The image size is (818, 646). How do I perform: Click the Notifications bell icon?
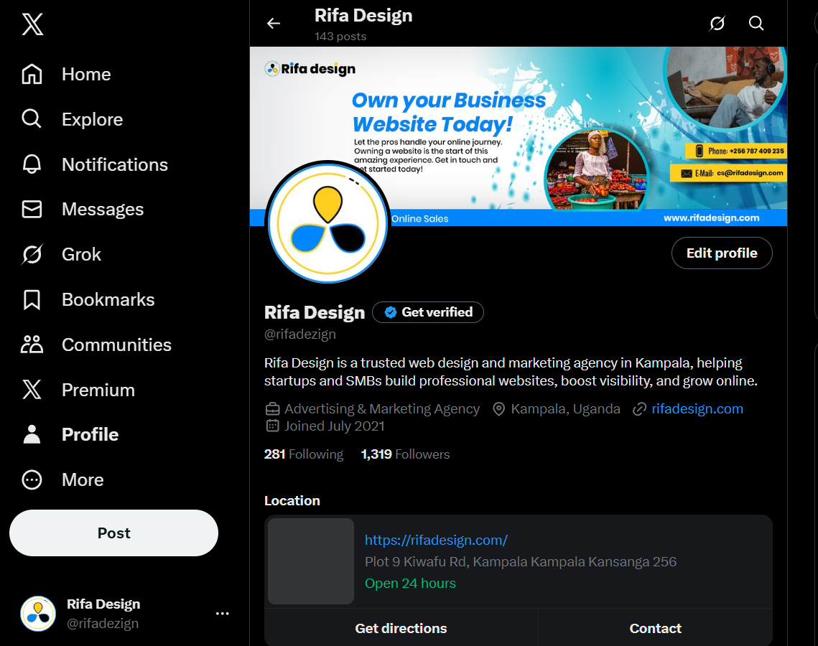32,164
